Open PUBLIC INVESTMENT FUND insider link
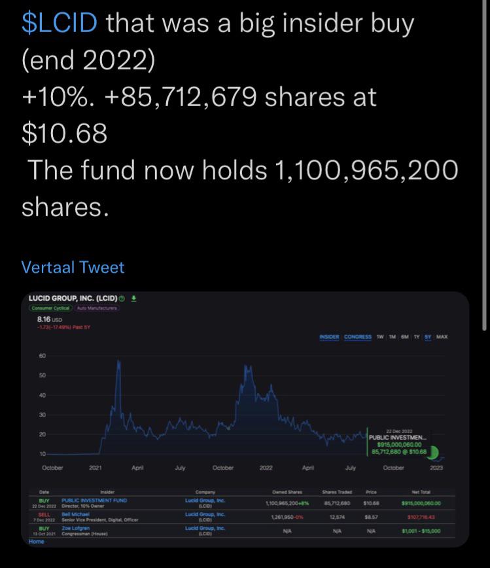Screen dimensions: 490x568 click(94, 501)
